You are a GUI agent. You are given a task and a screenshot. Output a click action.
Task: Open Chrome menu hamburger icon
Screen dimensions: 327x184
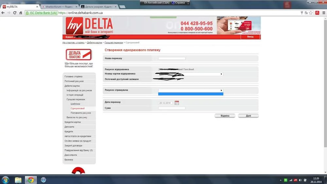[x=324, y=13]
